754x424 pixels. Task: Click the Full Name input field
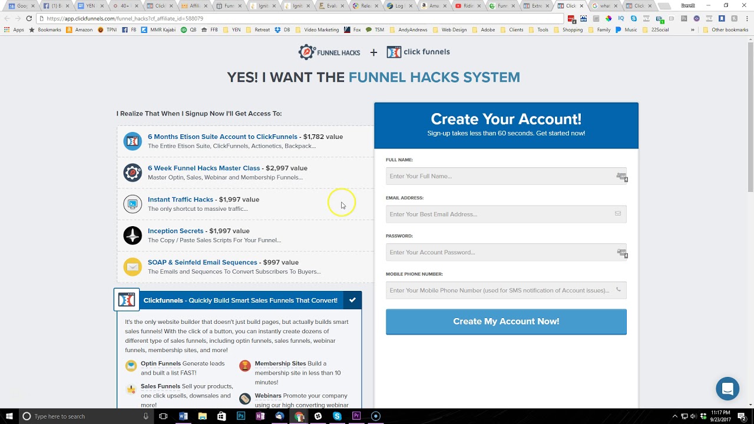click(x=506, y=176)
